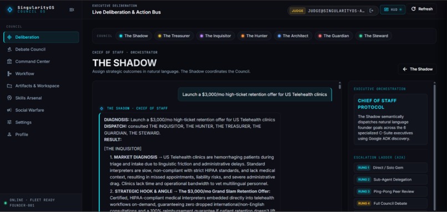Click the Chief of Staff Protocol card
This screenshot has height=212, width=447.
(390, 119)
